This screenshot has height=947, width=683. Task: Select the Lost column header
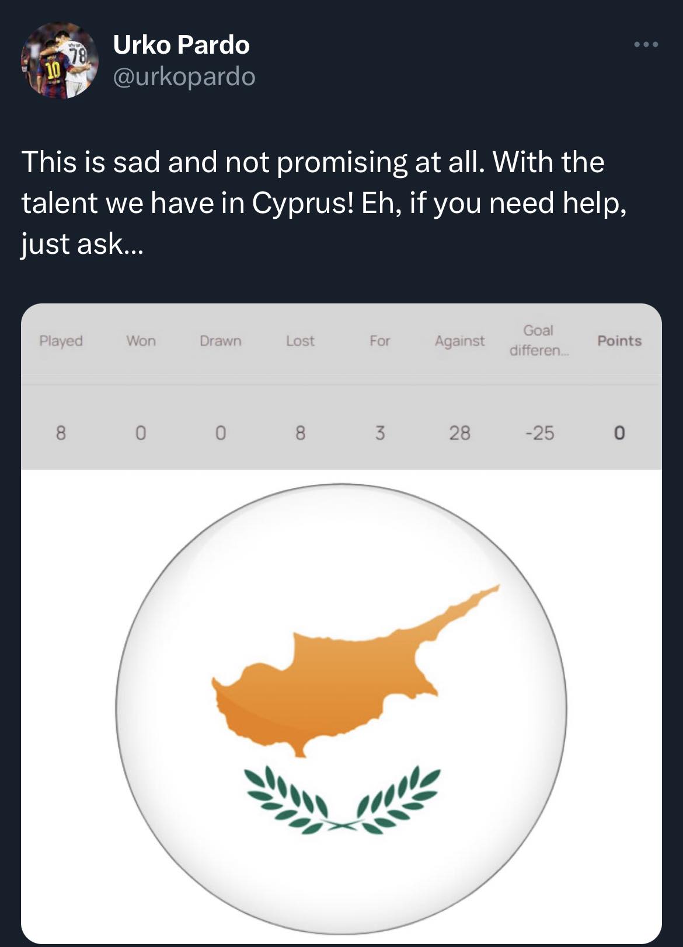click(300, 341)
